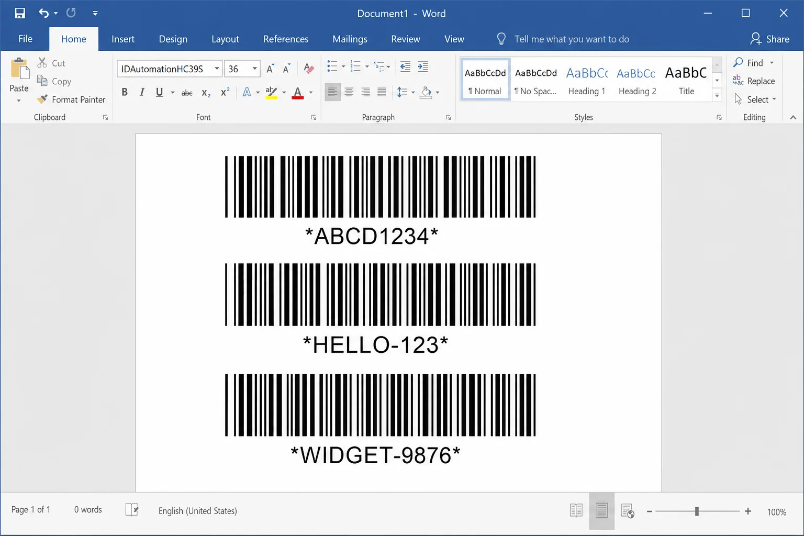The width and height of the screenshot is (804, 536).
Task: Center the paragraph text
Action: [349, 92]
